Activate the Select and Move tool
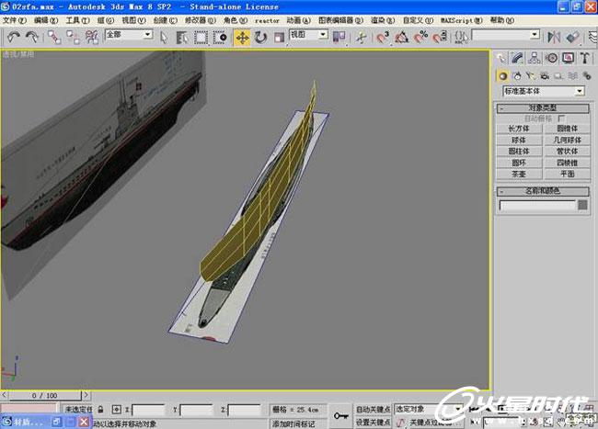This screenshot has width=598, height=429. point(242,38)
